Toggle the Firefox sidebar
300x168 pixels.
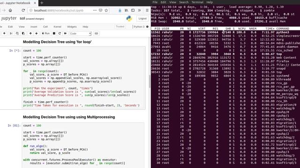click(133, 10)
